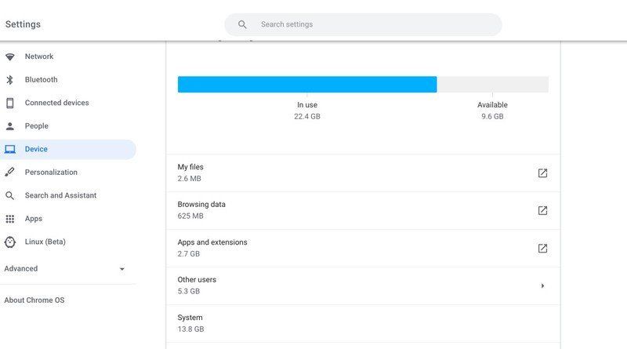Viewport: 627px width, 349px height.
Task: Click the Linux (Beta) penguin icon
Action: [x=10, y=242]
